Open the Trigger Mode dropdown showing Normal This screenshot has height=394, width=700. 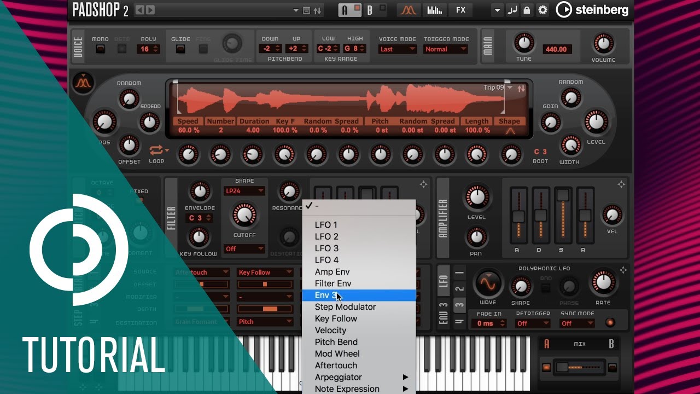click(x=446, y=49)
